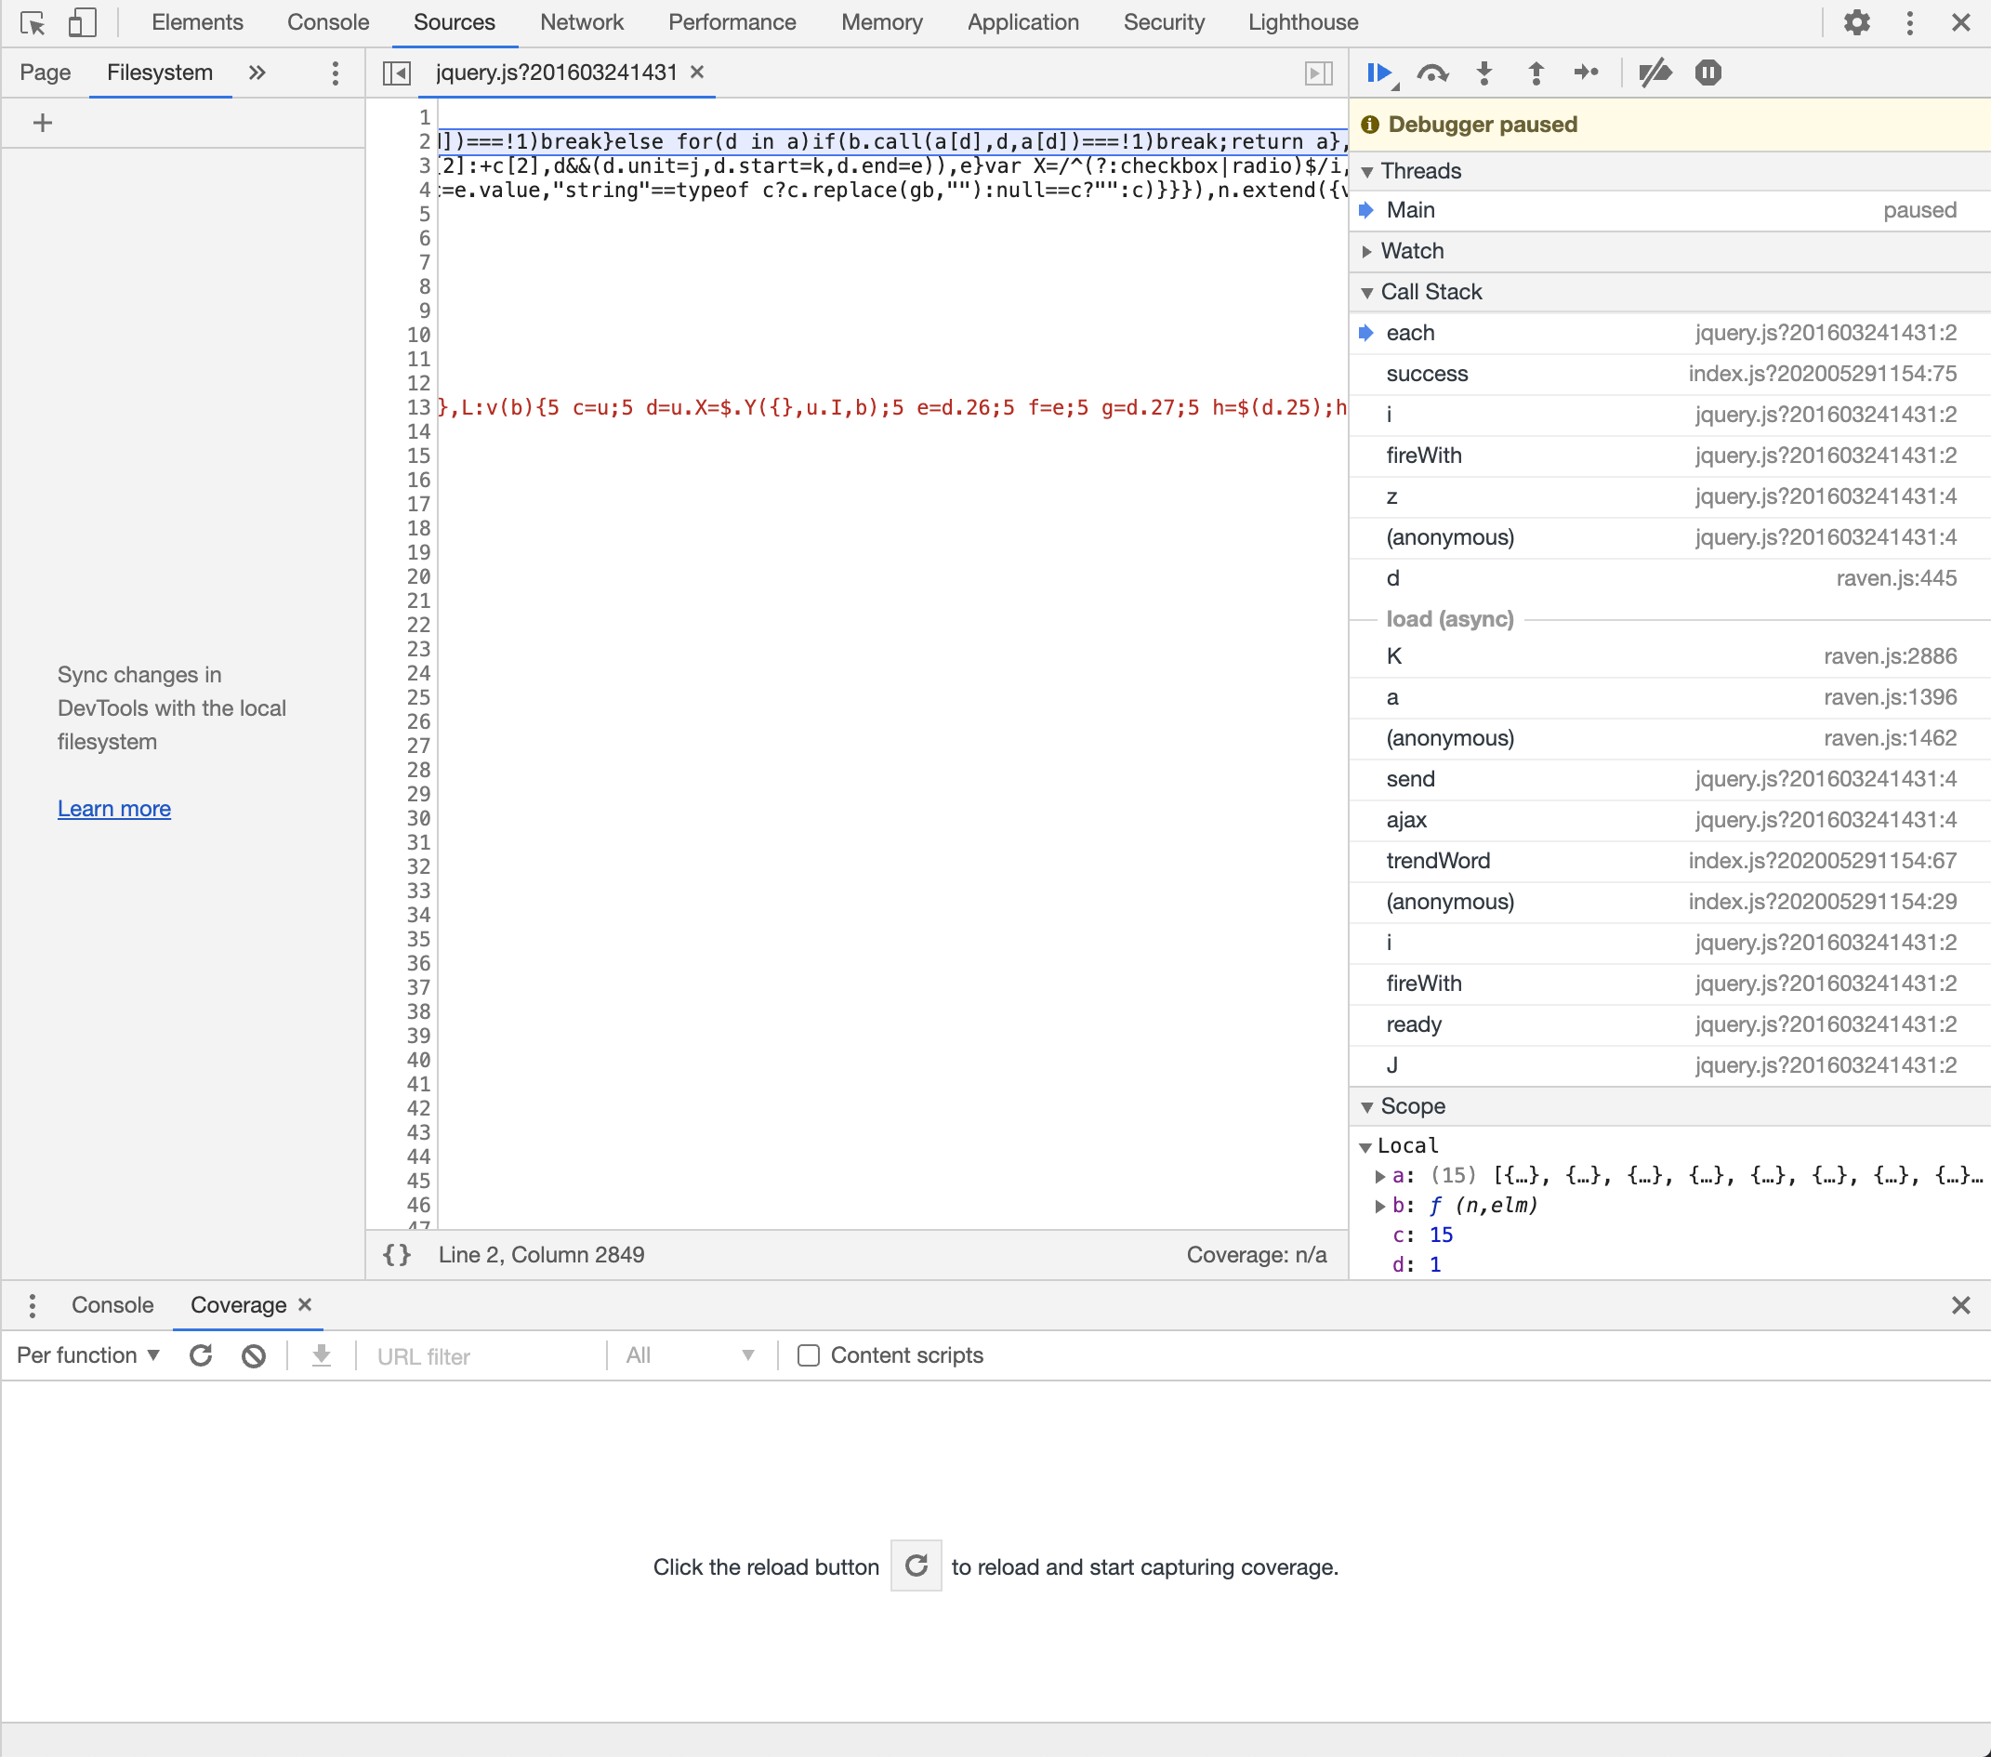
Task: Switch to the Network tab
Action: coord(582,22)
